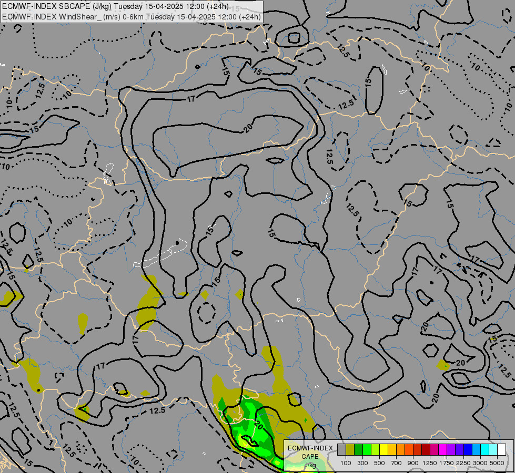Screen dimensions: 515x473
Task: Click the 5000 legend value
Action: 497,463
